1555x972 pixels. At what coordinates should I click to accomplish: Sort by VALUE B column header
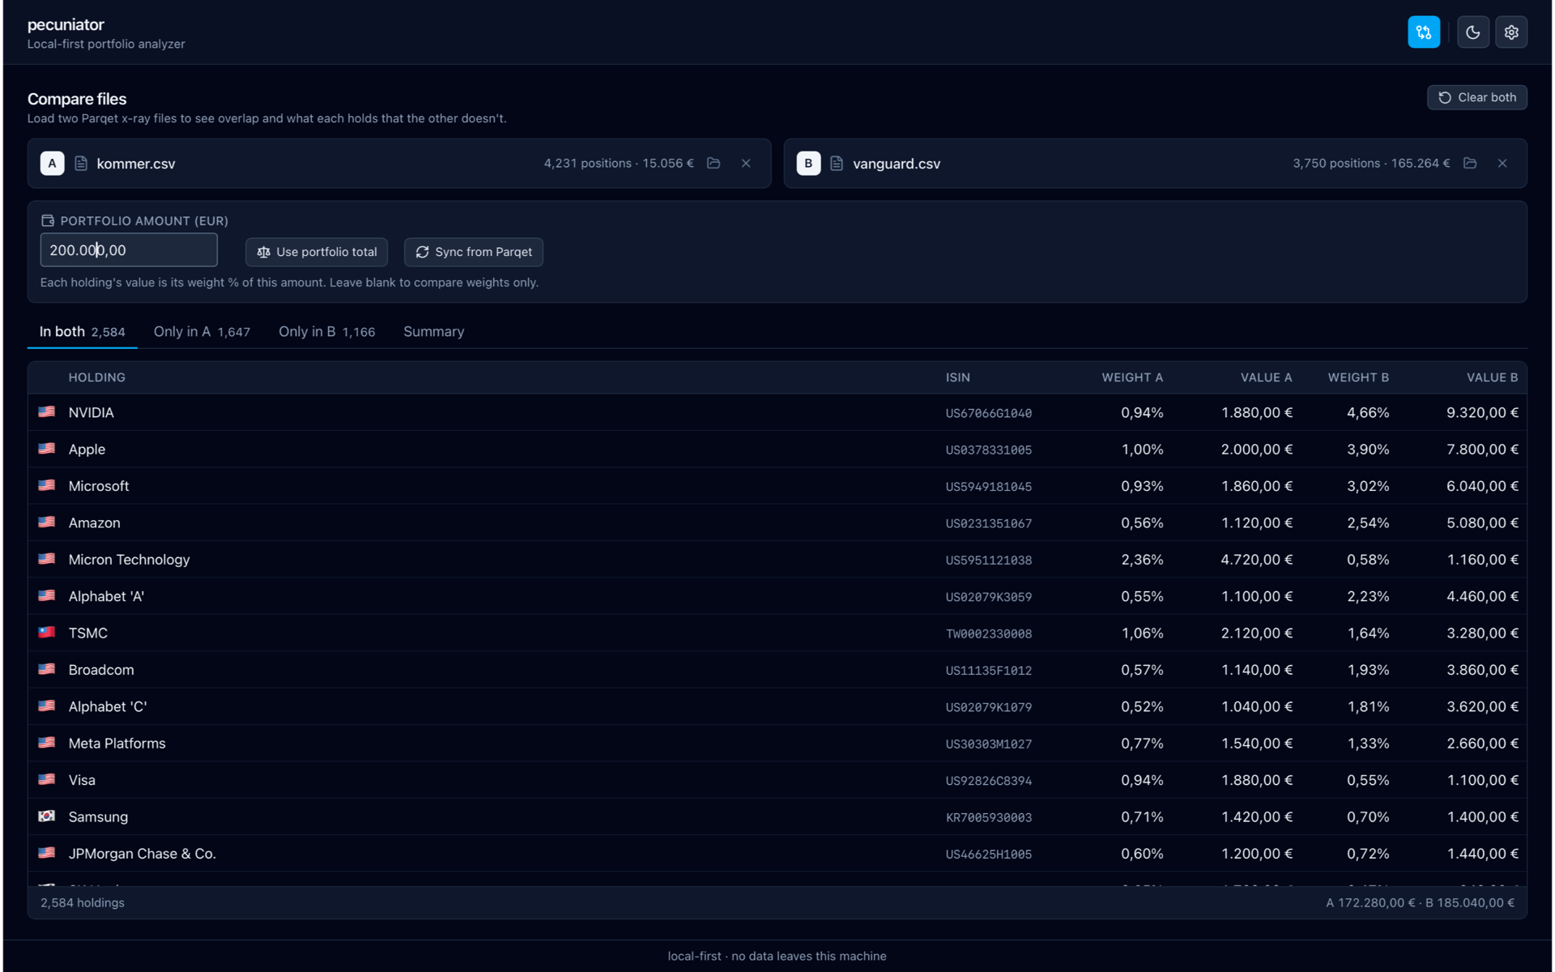[x=1492, y=377]
